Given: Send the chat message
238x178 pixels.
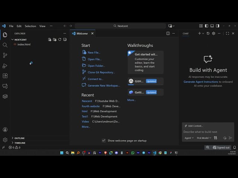Looking at the screenshot, I should pyautogui.click(x=230, y=138).
